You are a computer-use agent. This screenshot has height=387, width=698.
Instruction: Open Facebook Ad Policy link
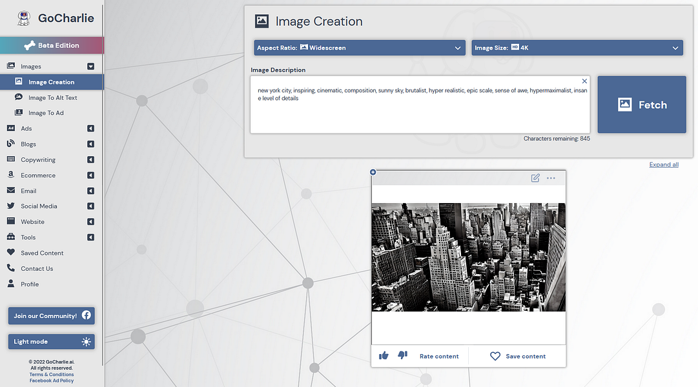[52, 381]
